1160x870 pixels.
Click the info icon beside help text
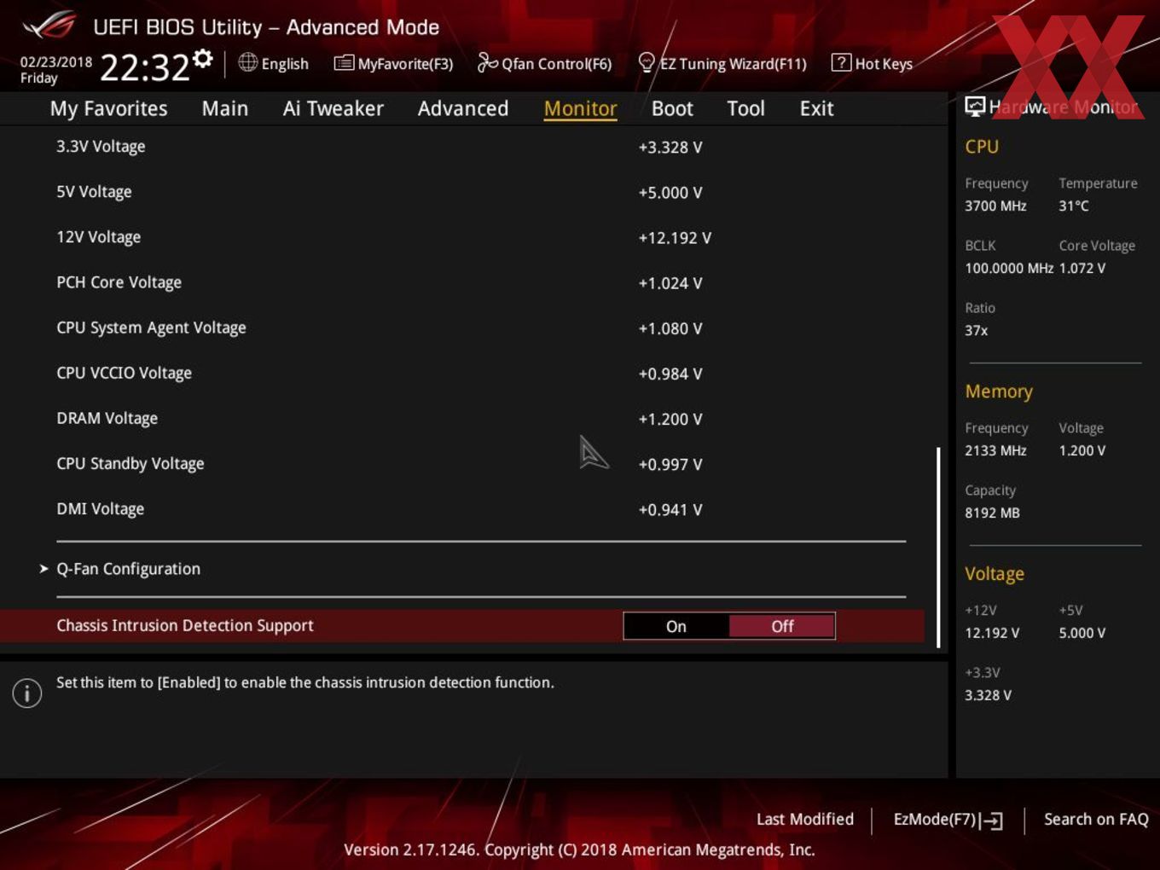pos(27,693)
